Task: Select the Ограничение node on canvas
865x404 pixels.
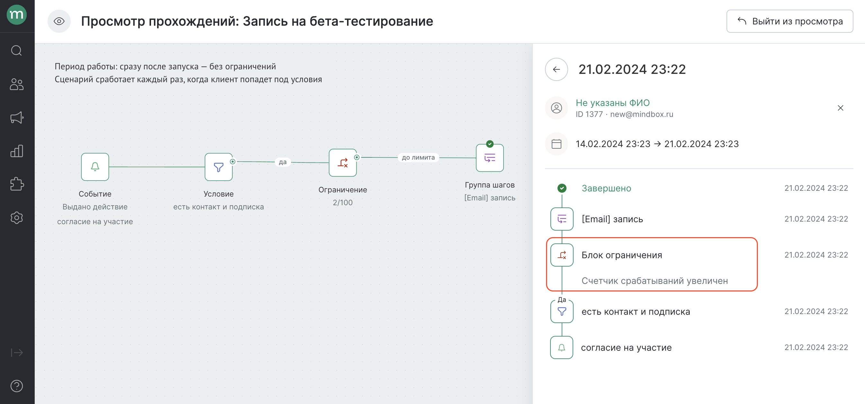Action: coord(343,162)
